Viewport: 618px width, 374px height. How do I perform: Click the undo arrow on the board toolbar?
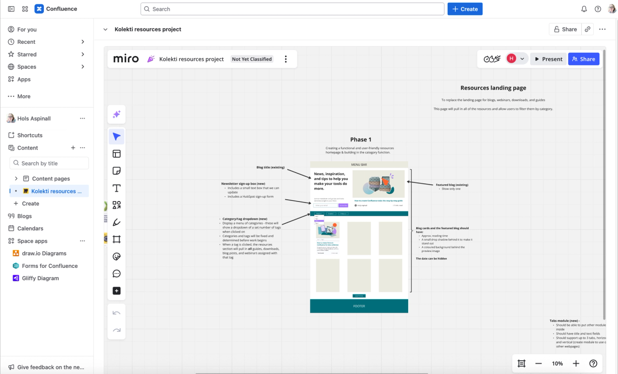(x=116, y=313)
